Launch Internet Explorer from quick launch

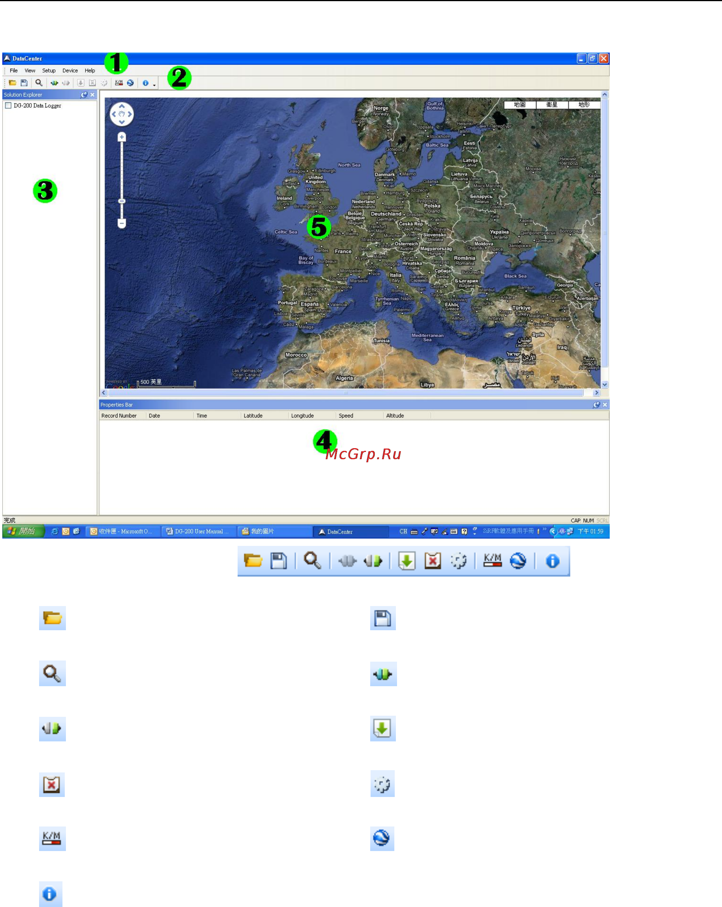pyautogui.click(x=55, y=531)
